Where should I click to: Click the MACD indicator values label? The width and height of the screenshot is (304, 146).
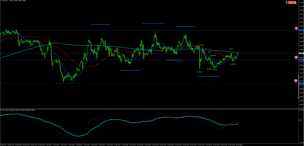coord(18,110)
